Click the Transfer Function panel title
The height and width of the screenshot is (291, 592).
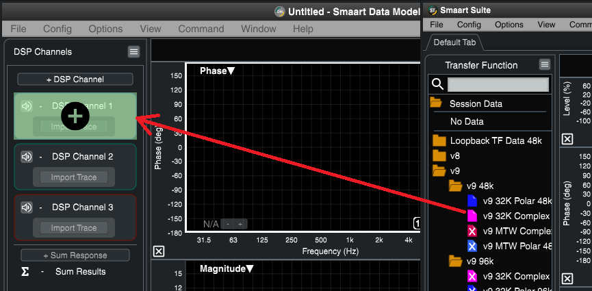pyautogui.click(x=481, y=65)
